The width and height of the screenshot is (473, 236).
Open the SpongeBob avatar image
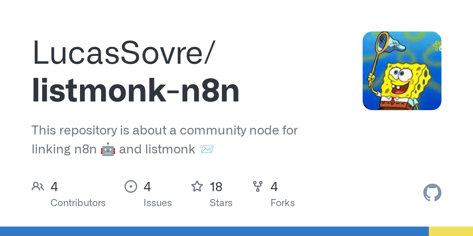(402, 71)
